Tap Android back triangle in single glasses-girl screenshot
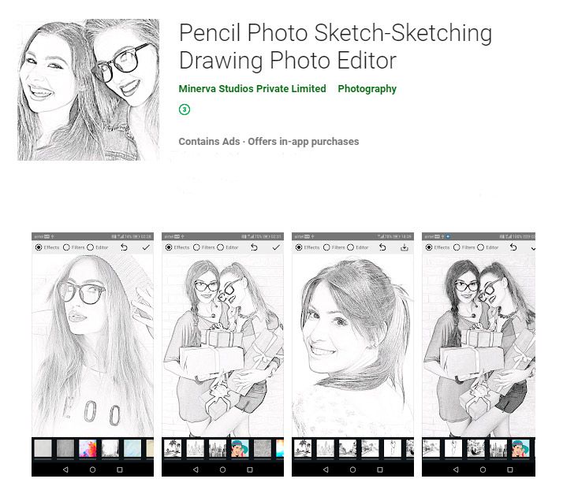Screen dimensions: 563x501 (65, 469)
